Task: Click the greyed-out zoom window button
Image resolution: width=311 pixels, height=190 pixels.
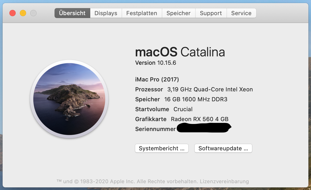Action: (33, 13)
